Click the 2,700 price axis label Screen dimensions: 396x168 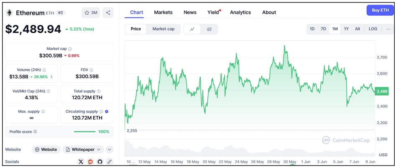point(382,58)
